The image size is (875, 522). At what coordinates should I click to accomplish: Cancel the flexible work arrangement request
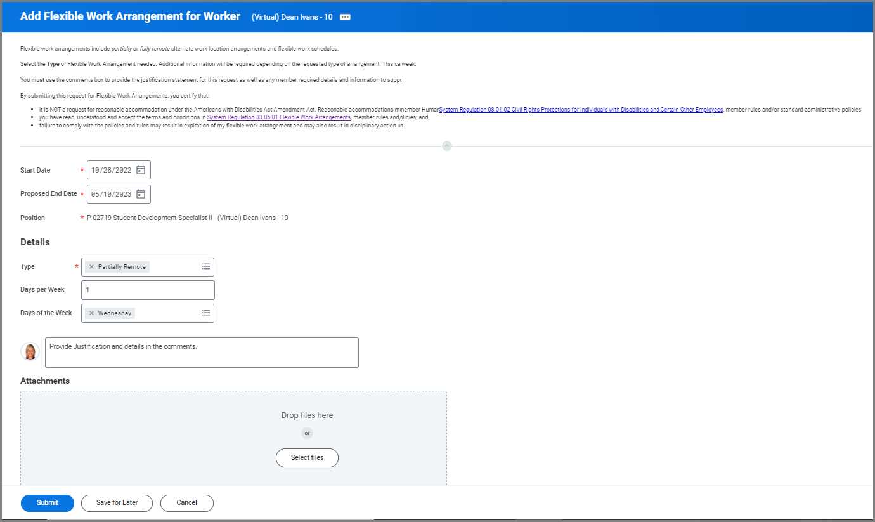(186, 503)
